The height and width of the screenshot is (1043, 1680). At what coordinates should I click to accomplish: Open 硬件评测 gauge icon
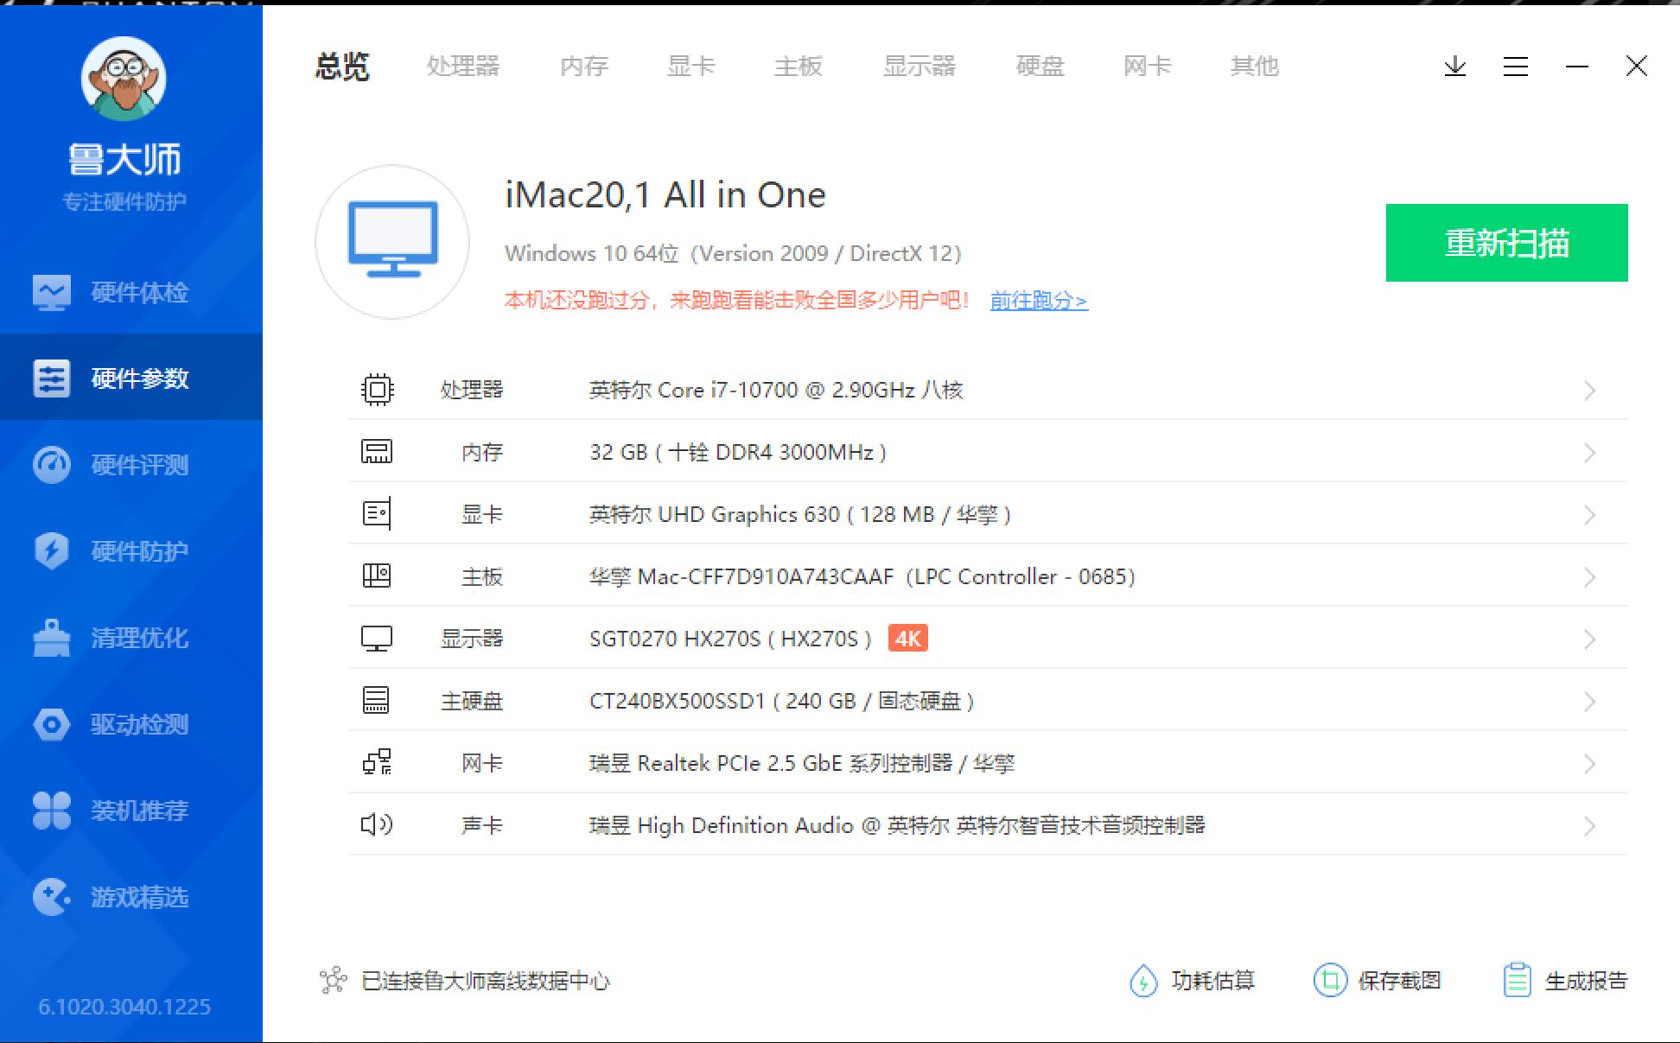(51, 464)
